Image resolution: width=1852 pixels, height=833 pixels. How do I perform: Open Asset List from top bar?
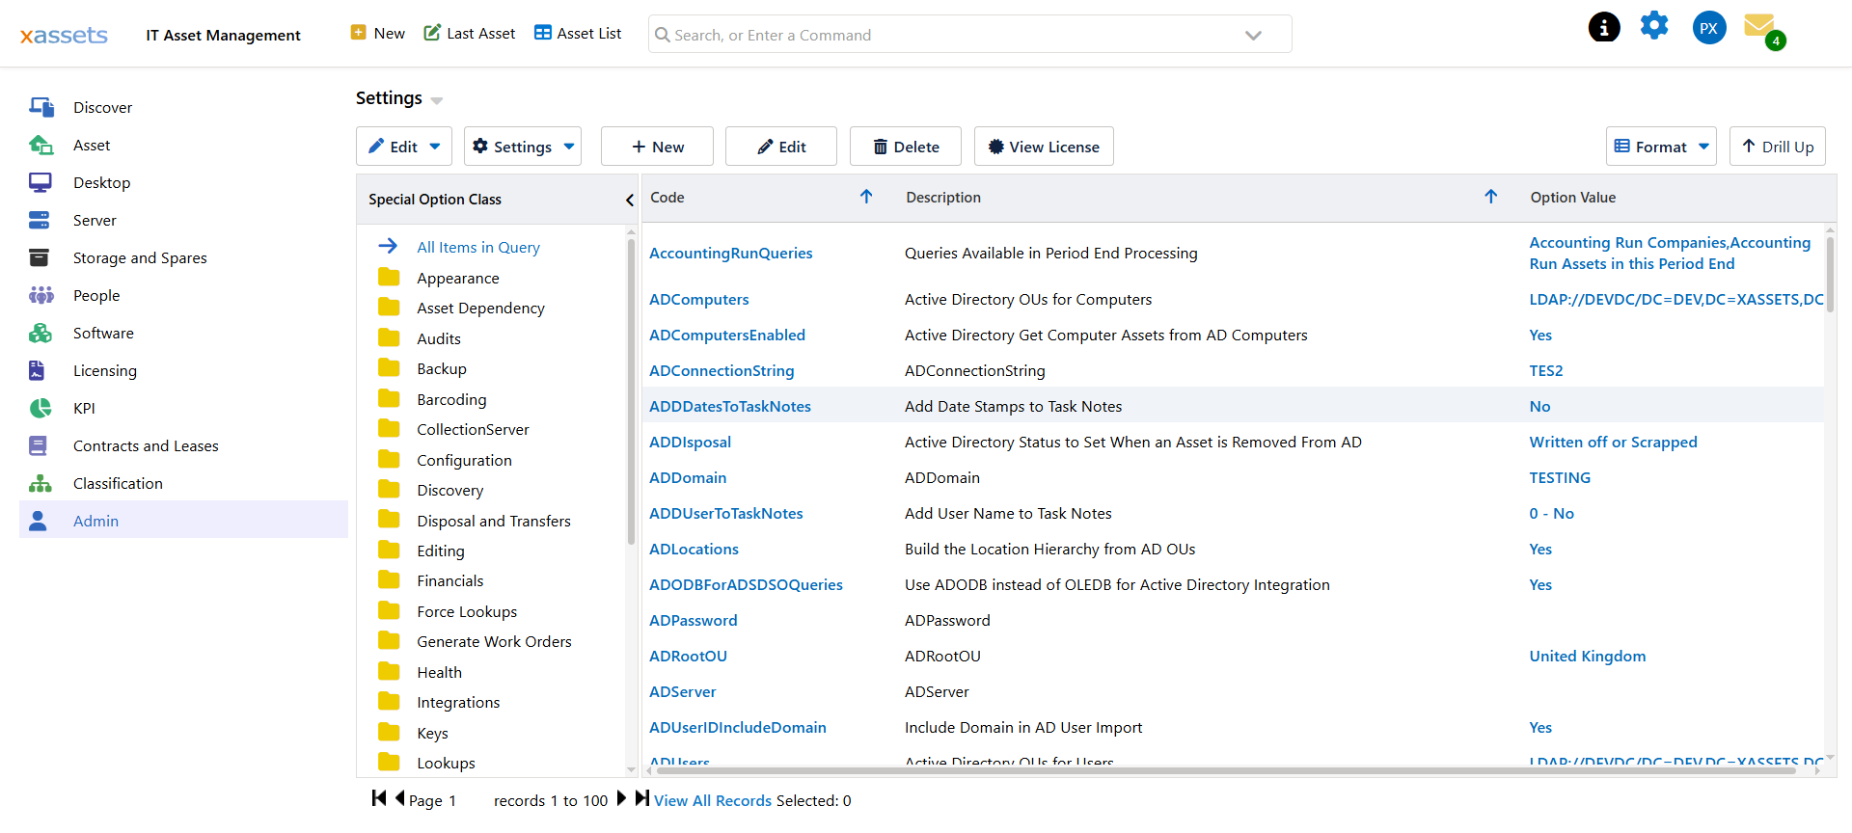point(578,33)
